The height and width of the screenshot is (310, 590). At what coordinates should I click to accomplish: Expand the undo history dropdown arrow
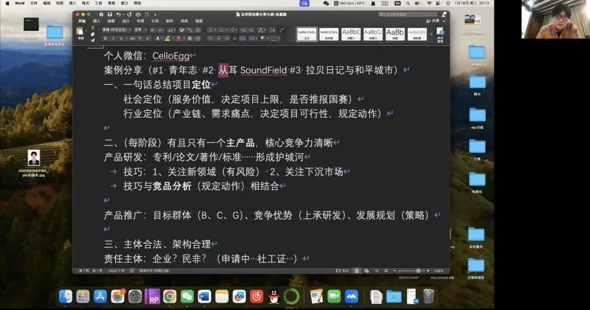point(125,14)
